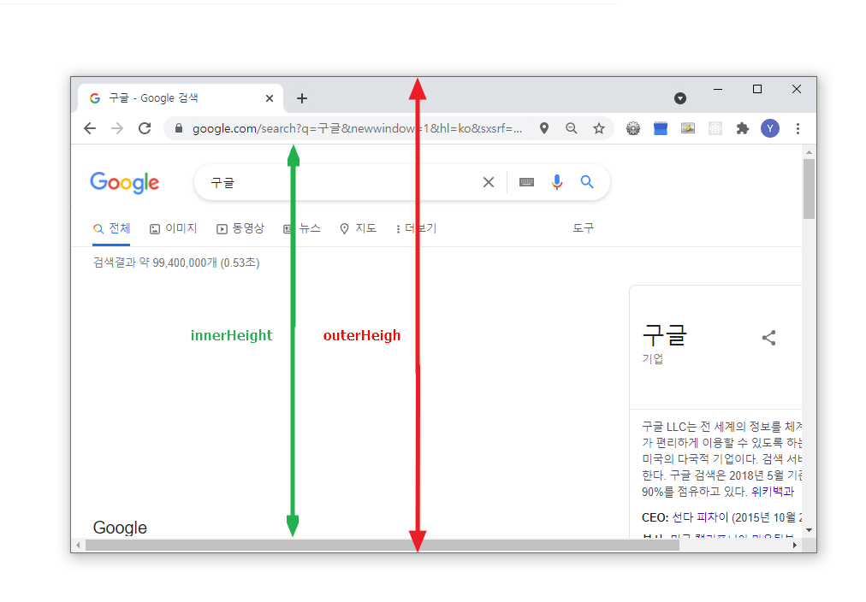Click the vertical scrollbar down arrow

click(x=810, y=530)
